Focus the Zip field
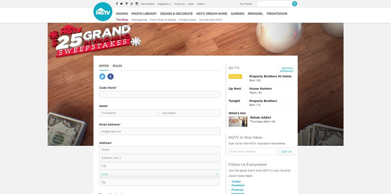 pyautogui.click(x=160, y=182)
